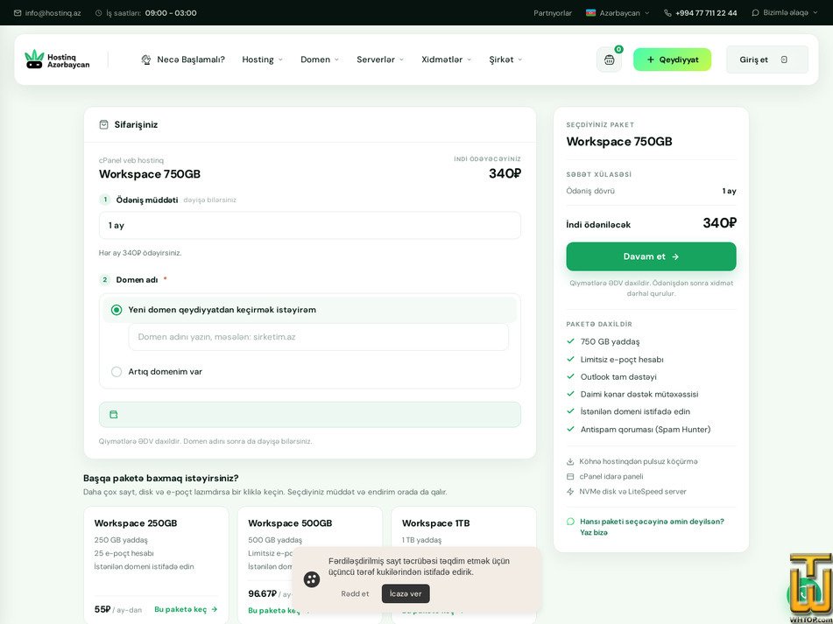Viewport: 833px width, 624px height.
Task: Open the Necə Başlamalı? menu item
Action: (x=183, y=60)
